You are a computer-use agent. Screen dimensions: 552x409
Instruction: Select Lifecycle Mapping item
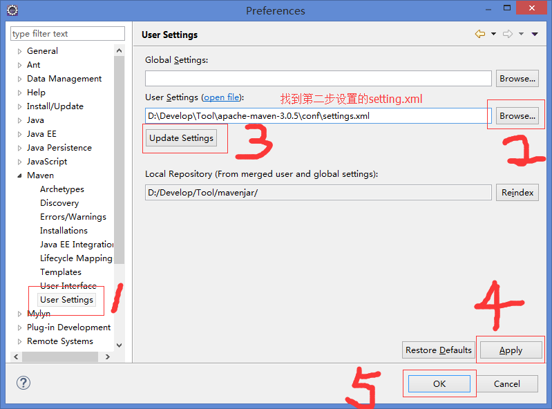pyautogui.click(x=76, y=258)
